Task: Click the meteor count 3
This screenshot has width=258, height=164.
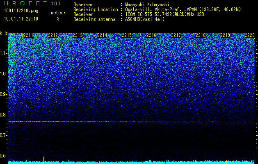Action: coord(58,19)
